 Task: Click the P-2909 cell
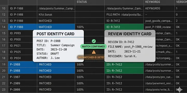coord(23,83)
